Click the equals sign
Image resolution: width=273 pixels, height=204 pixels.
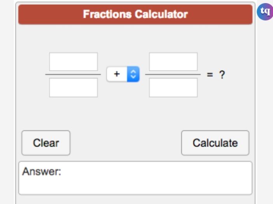(x=210, y=74)
